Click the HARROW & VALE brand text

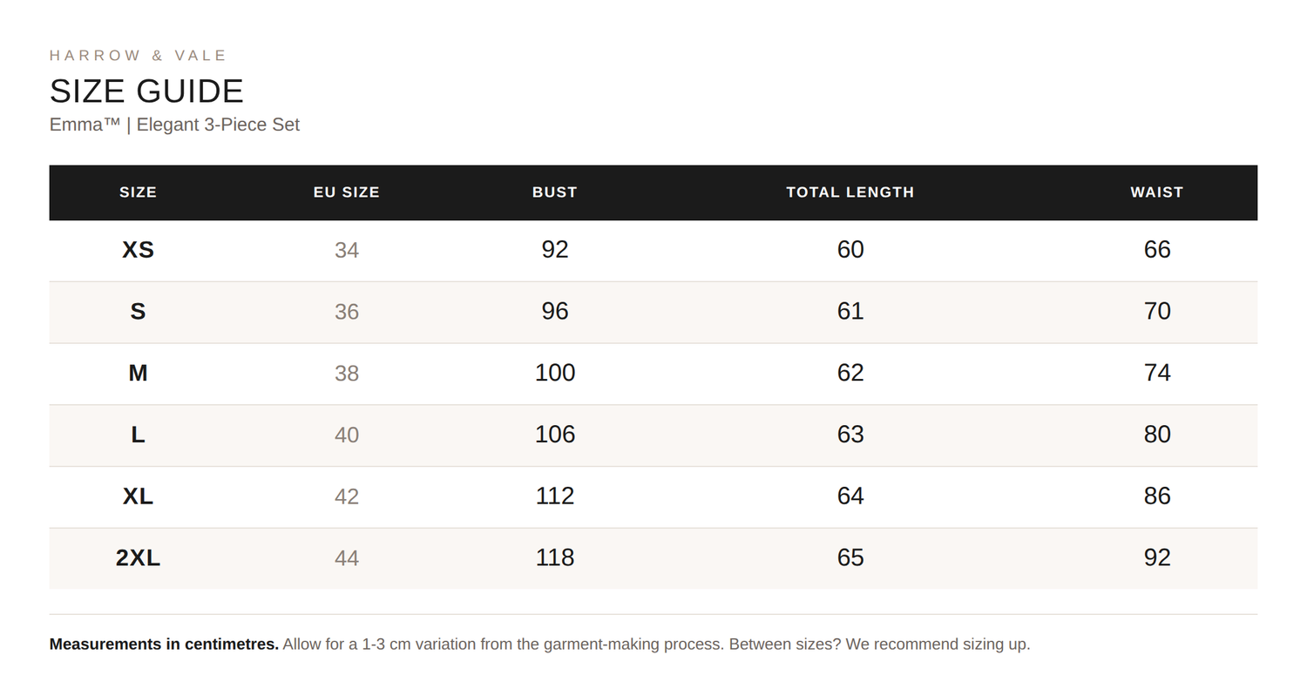point(138,56)
